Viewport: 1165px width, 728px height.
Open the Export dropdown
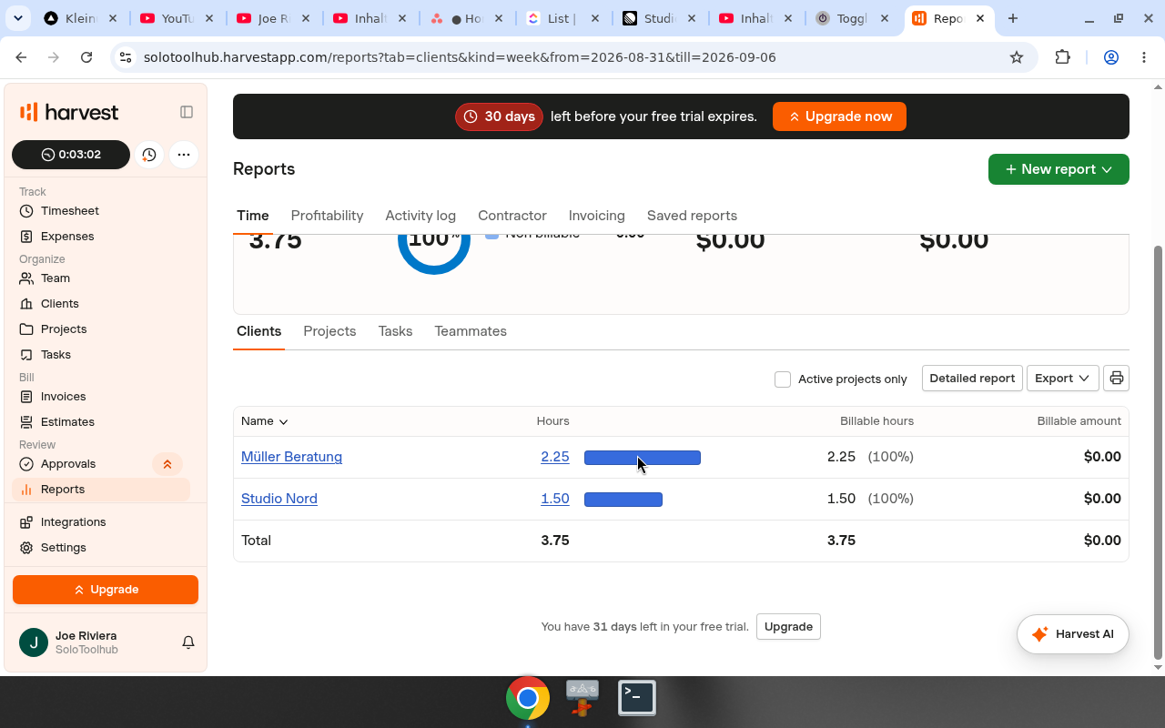1062,379
